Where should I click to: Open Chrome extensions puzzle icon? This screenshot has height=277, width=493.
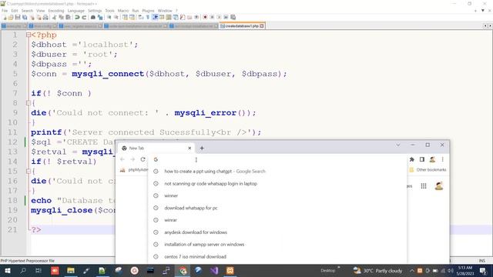pyautogui.click(x=412, y=159)
